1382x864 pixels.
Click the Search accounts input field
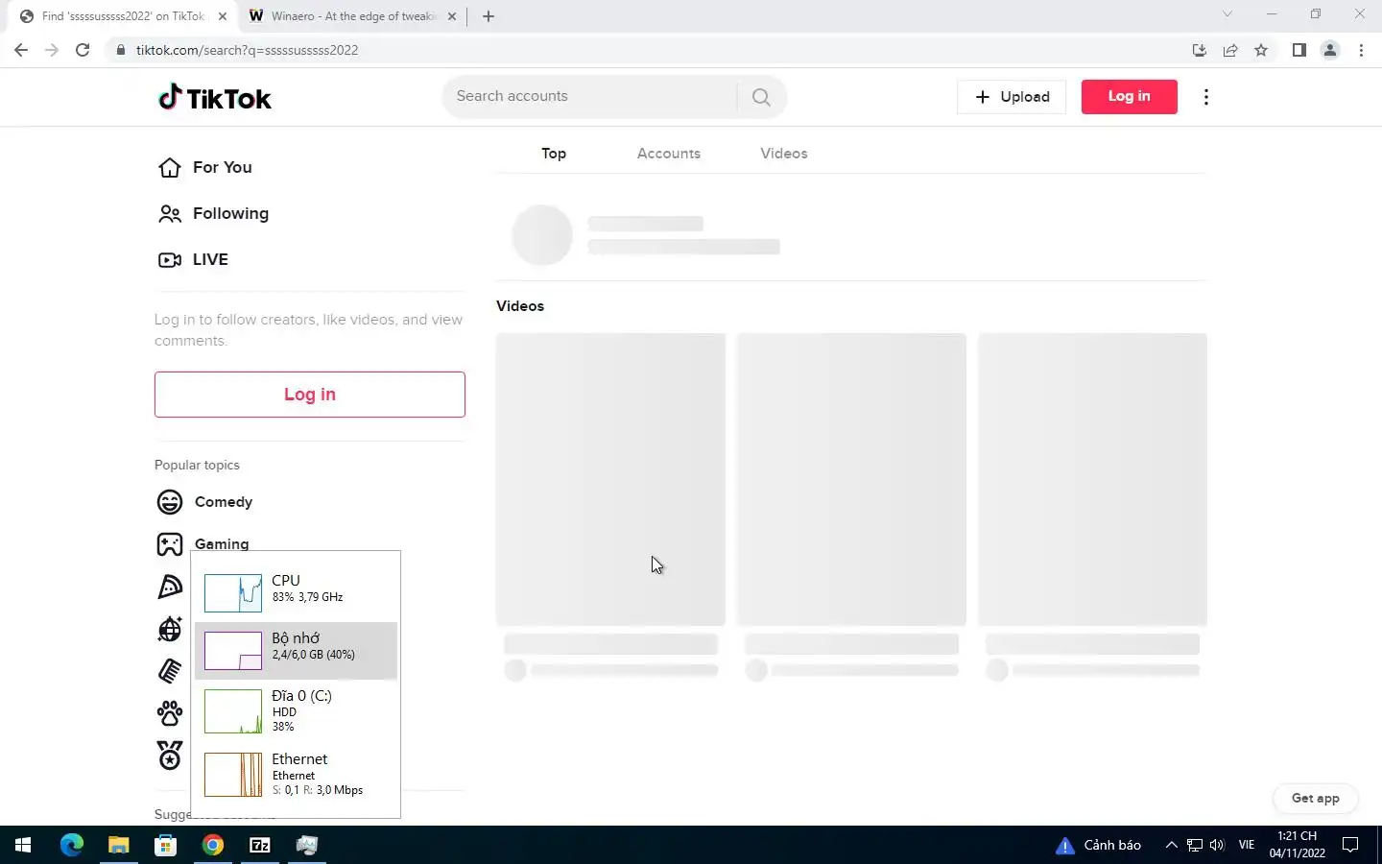click(589, 97)
